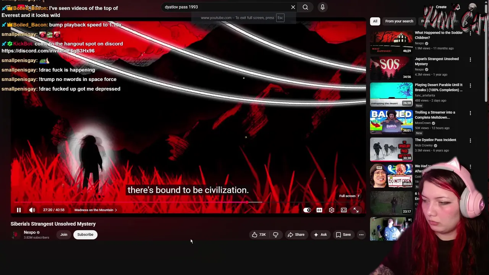
Task: Open options for Trolling a Streamer video
Action: point(470,113)
